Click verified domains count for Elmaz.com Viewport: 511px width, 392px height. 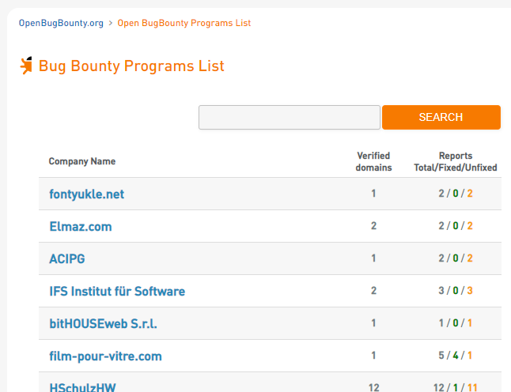pos(374,225)
